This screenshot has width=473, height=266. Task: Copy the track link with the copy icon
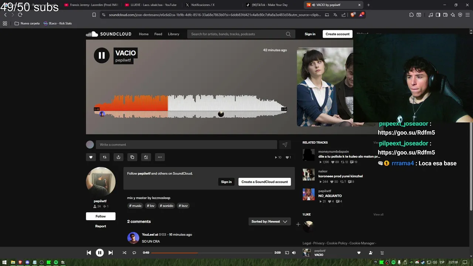132,157
